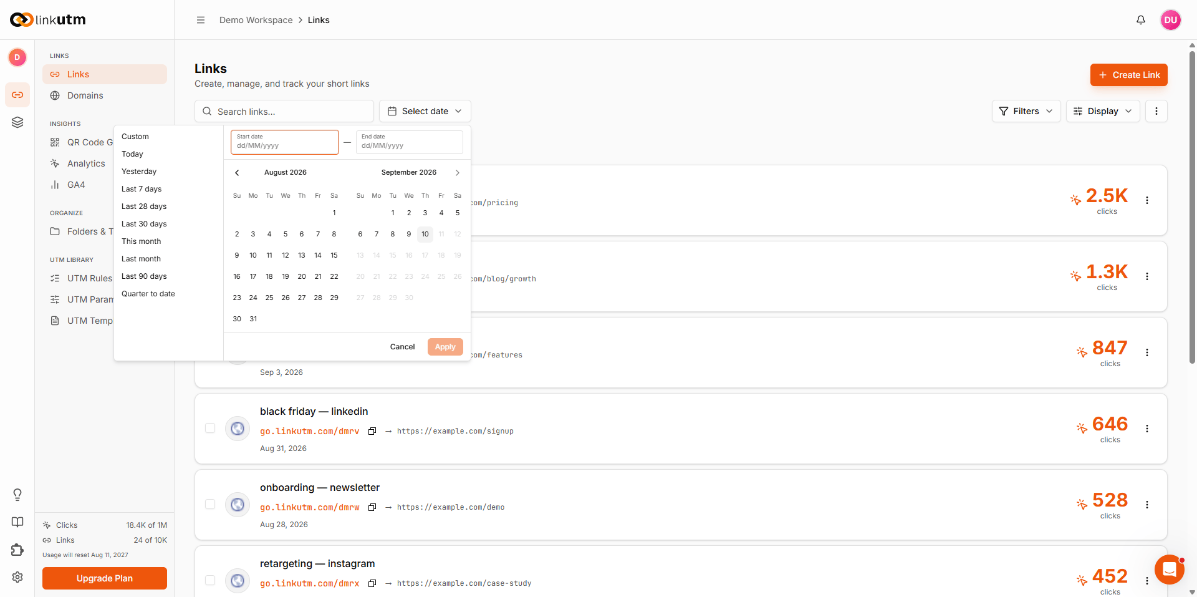Click the Upgrade Plan button

pyautogui.click(x=105, y=578)
